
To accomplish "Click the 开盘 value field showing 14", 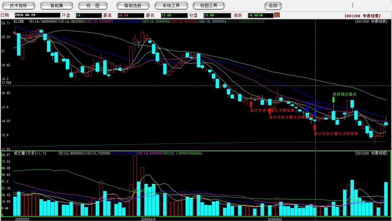I will [x=89, y=15].
